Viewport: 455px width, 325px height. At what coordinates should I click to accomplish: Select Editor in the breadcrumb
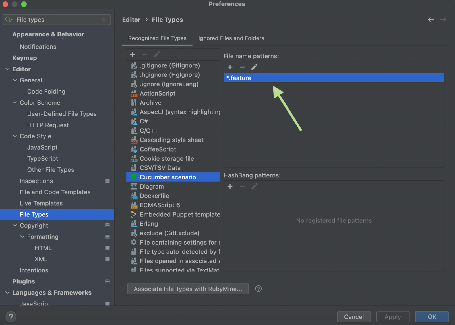tap(131, 20)
